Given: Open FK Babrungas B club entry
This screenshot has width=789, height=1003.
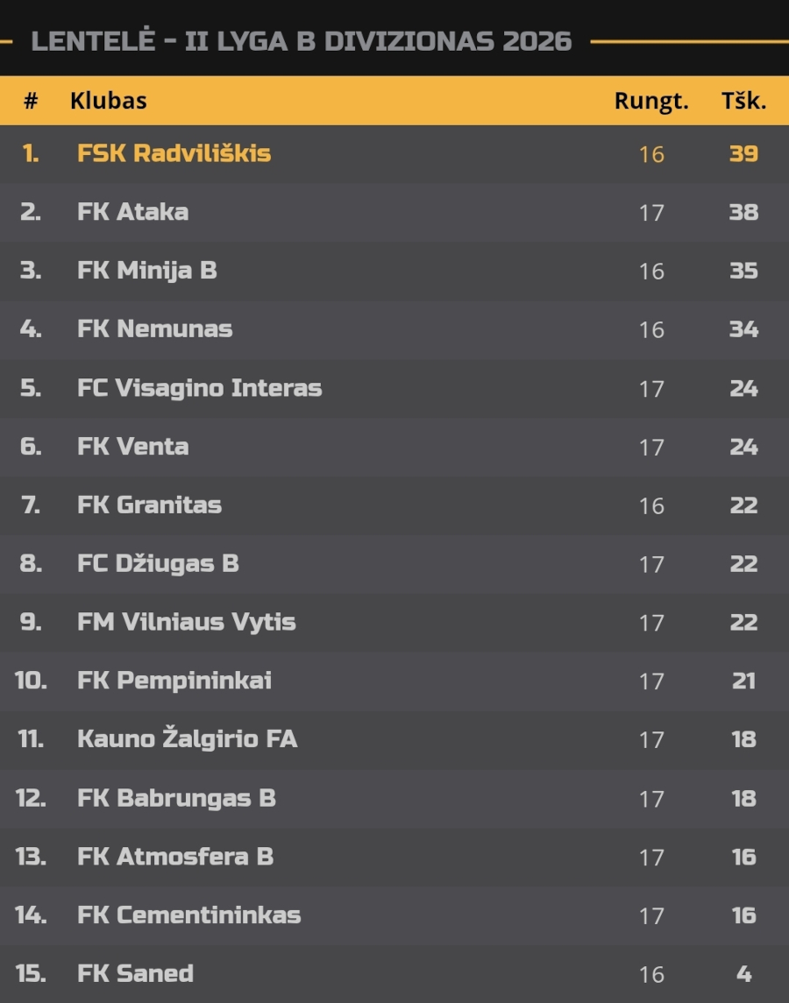Looking at the screenshot, I should [176, 798].
